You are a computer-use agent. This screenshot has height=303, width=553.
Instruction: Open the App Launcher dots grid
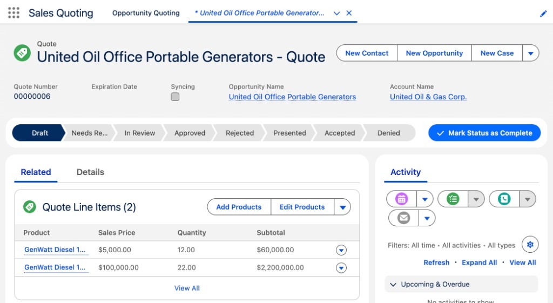pos(14,13)
